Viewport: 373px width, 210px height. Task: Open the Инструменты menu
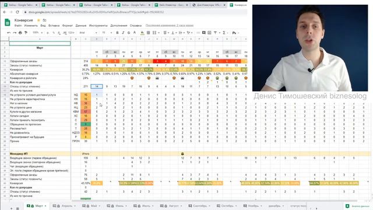[98, 26]
